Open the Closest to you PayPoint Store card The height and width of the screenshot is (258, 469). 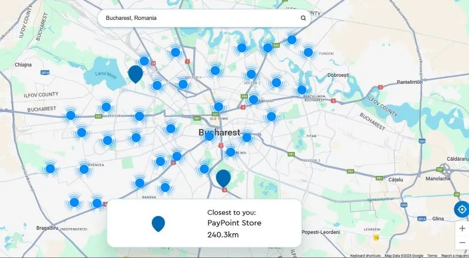pyautogui.click(x=204, y=223)
